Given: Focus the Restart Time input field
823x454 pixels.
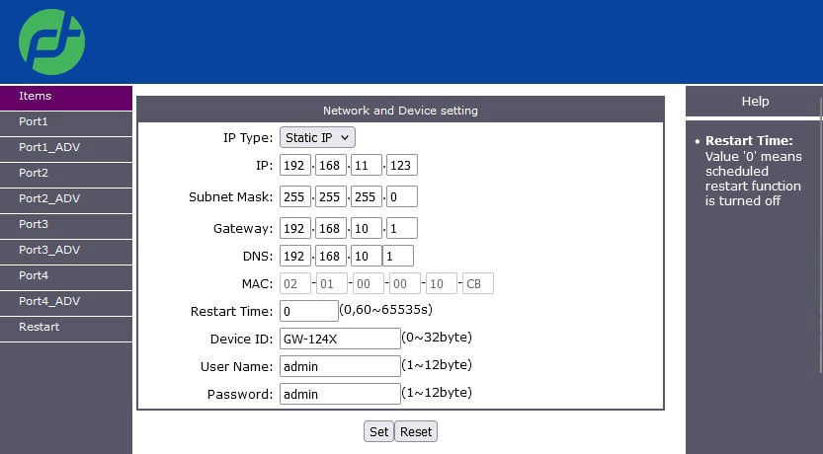Looking at the screenshot, I should coord(308,311).
